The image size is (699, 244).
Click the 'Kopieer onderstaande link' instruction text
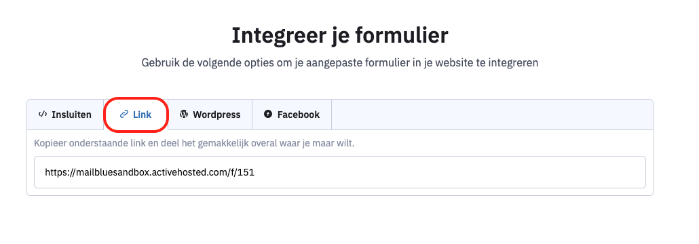pos(194,144)
